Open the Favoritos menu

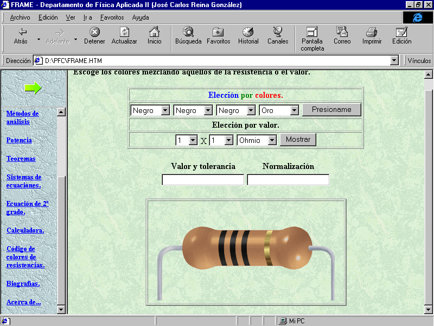(112, 17)
